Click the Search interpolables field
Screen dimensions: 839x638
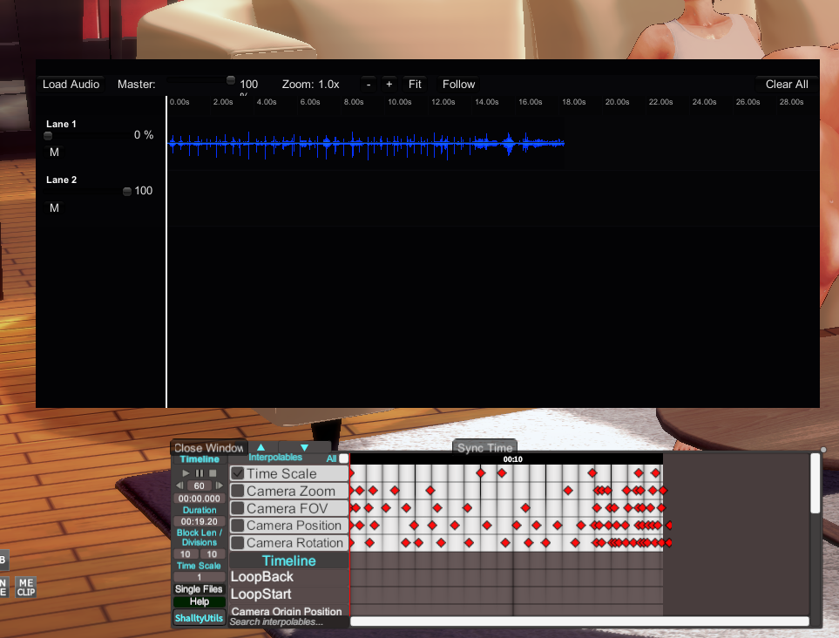[x=288, y=621]
